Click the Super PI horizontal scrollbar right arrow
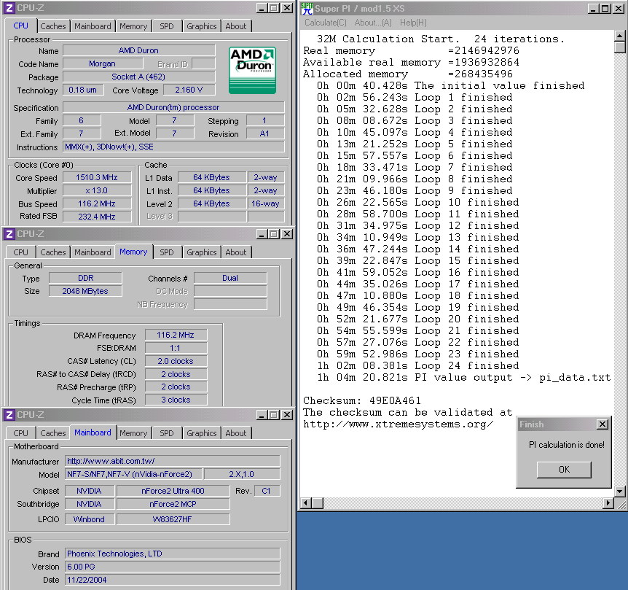Viewport: 628px width, 590px height. coord(608,502)
